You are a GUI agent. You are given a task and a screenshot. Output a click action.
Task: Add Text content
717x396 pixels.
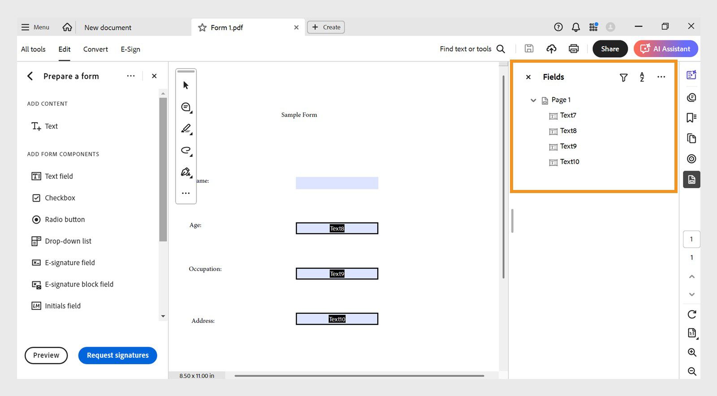click(45, 126)
